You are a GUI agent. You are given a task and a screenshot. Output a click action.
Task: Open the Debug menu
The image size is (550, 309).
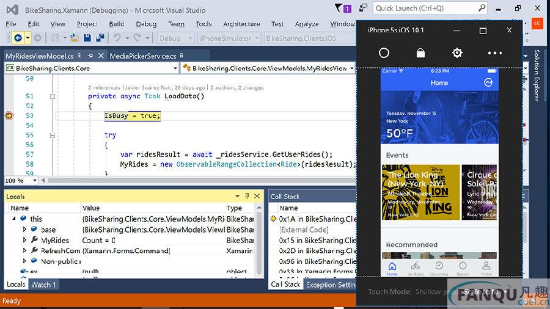coord(146,24)
